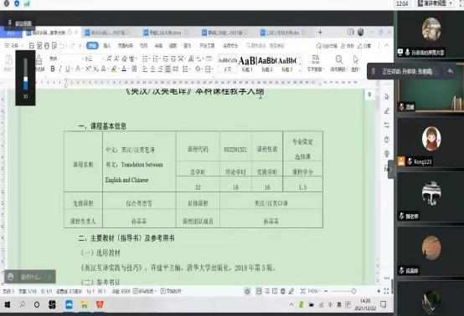Add a new document tab with plus
The height and width of the screenshot is (316, 464).
tap(320, 33)
